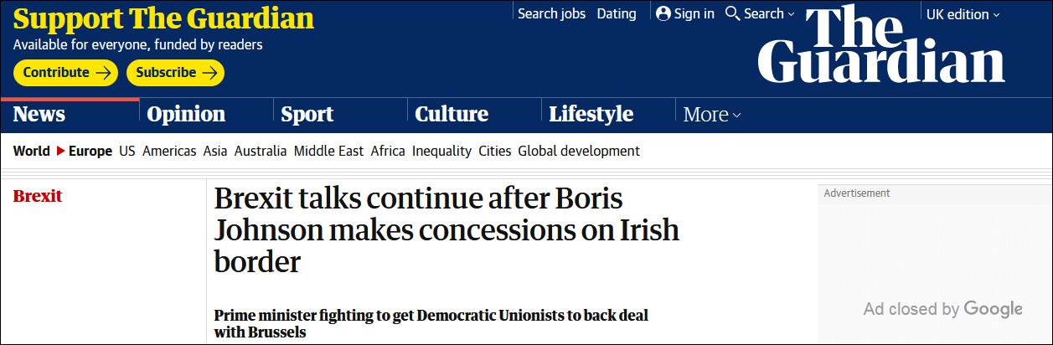Open the Dating link
Viewport: 1053px width, 345px height.
617,13
